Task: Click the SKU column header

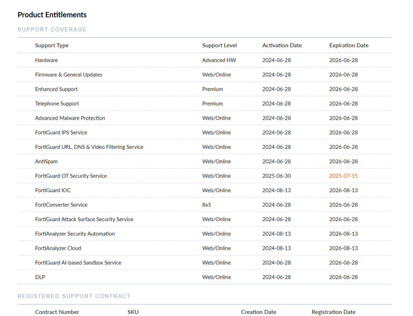Action: [133, 312]
